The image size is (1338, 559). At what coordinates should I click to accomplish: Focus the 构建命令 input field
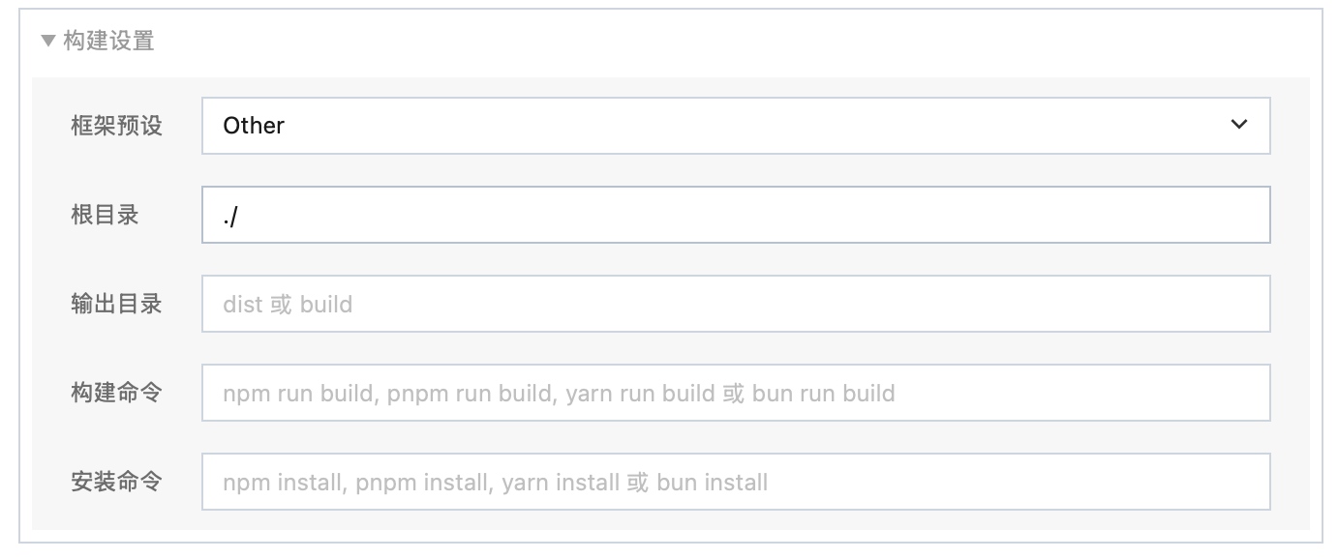tap(736, 393)
